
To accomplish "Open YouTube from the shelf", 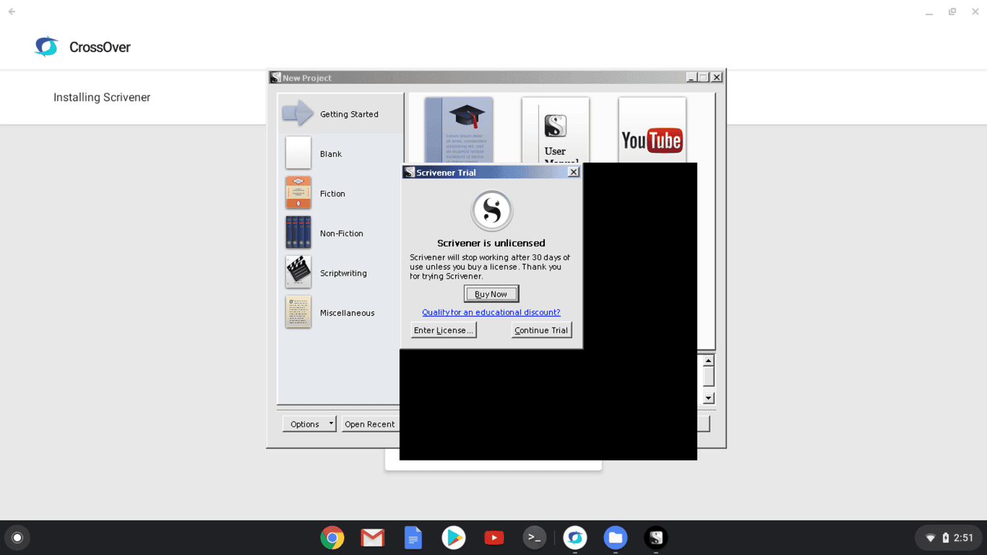I will 493,538.
